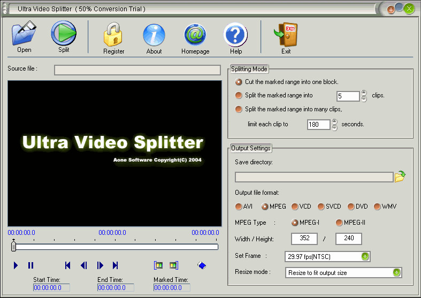Image resolution: width=421 pixels, height=298 pixels.
Task: Choose DVD output format
Action: point(351,207)
